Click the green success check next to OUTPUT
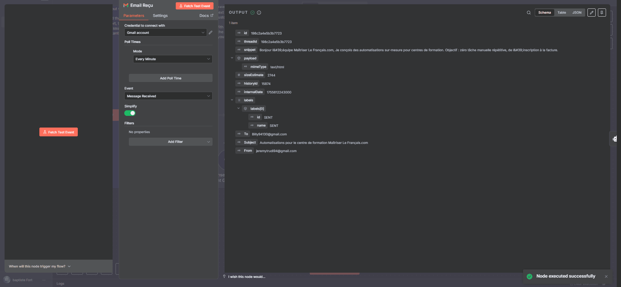 252,13
